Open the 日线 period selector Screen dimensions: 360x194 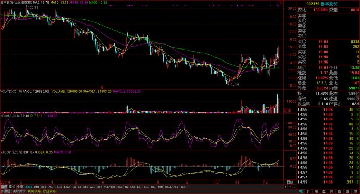tap(290, 183)
